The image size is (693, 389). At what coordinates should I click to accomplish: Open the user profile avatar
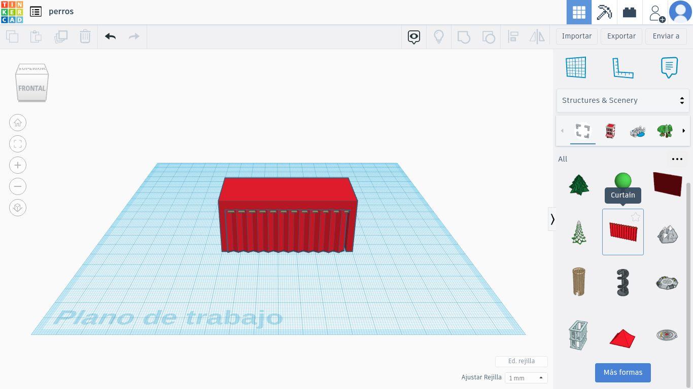pos(680,12)
